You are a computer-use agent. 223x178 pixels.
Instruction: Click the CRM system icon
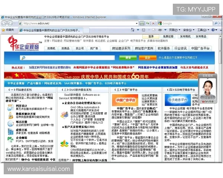click(64, 144)
